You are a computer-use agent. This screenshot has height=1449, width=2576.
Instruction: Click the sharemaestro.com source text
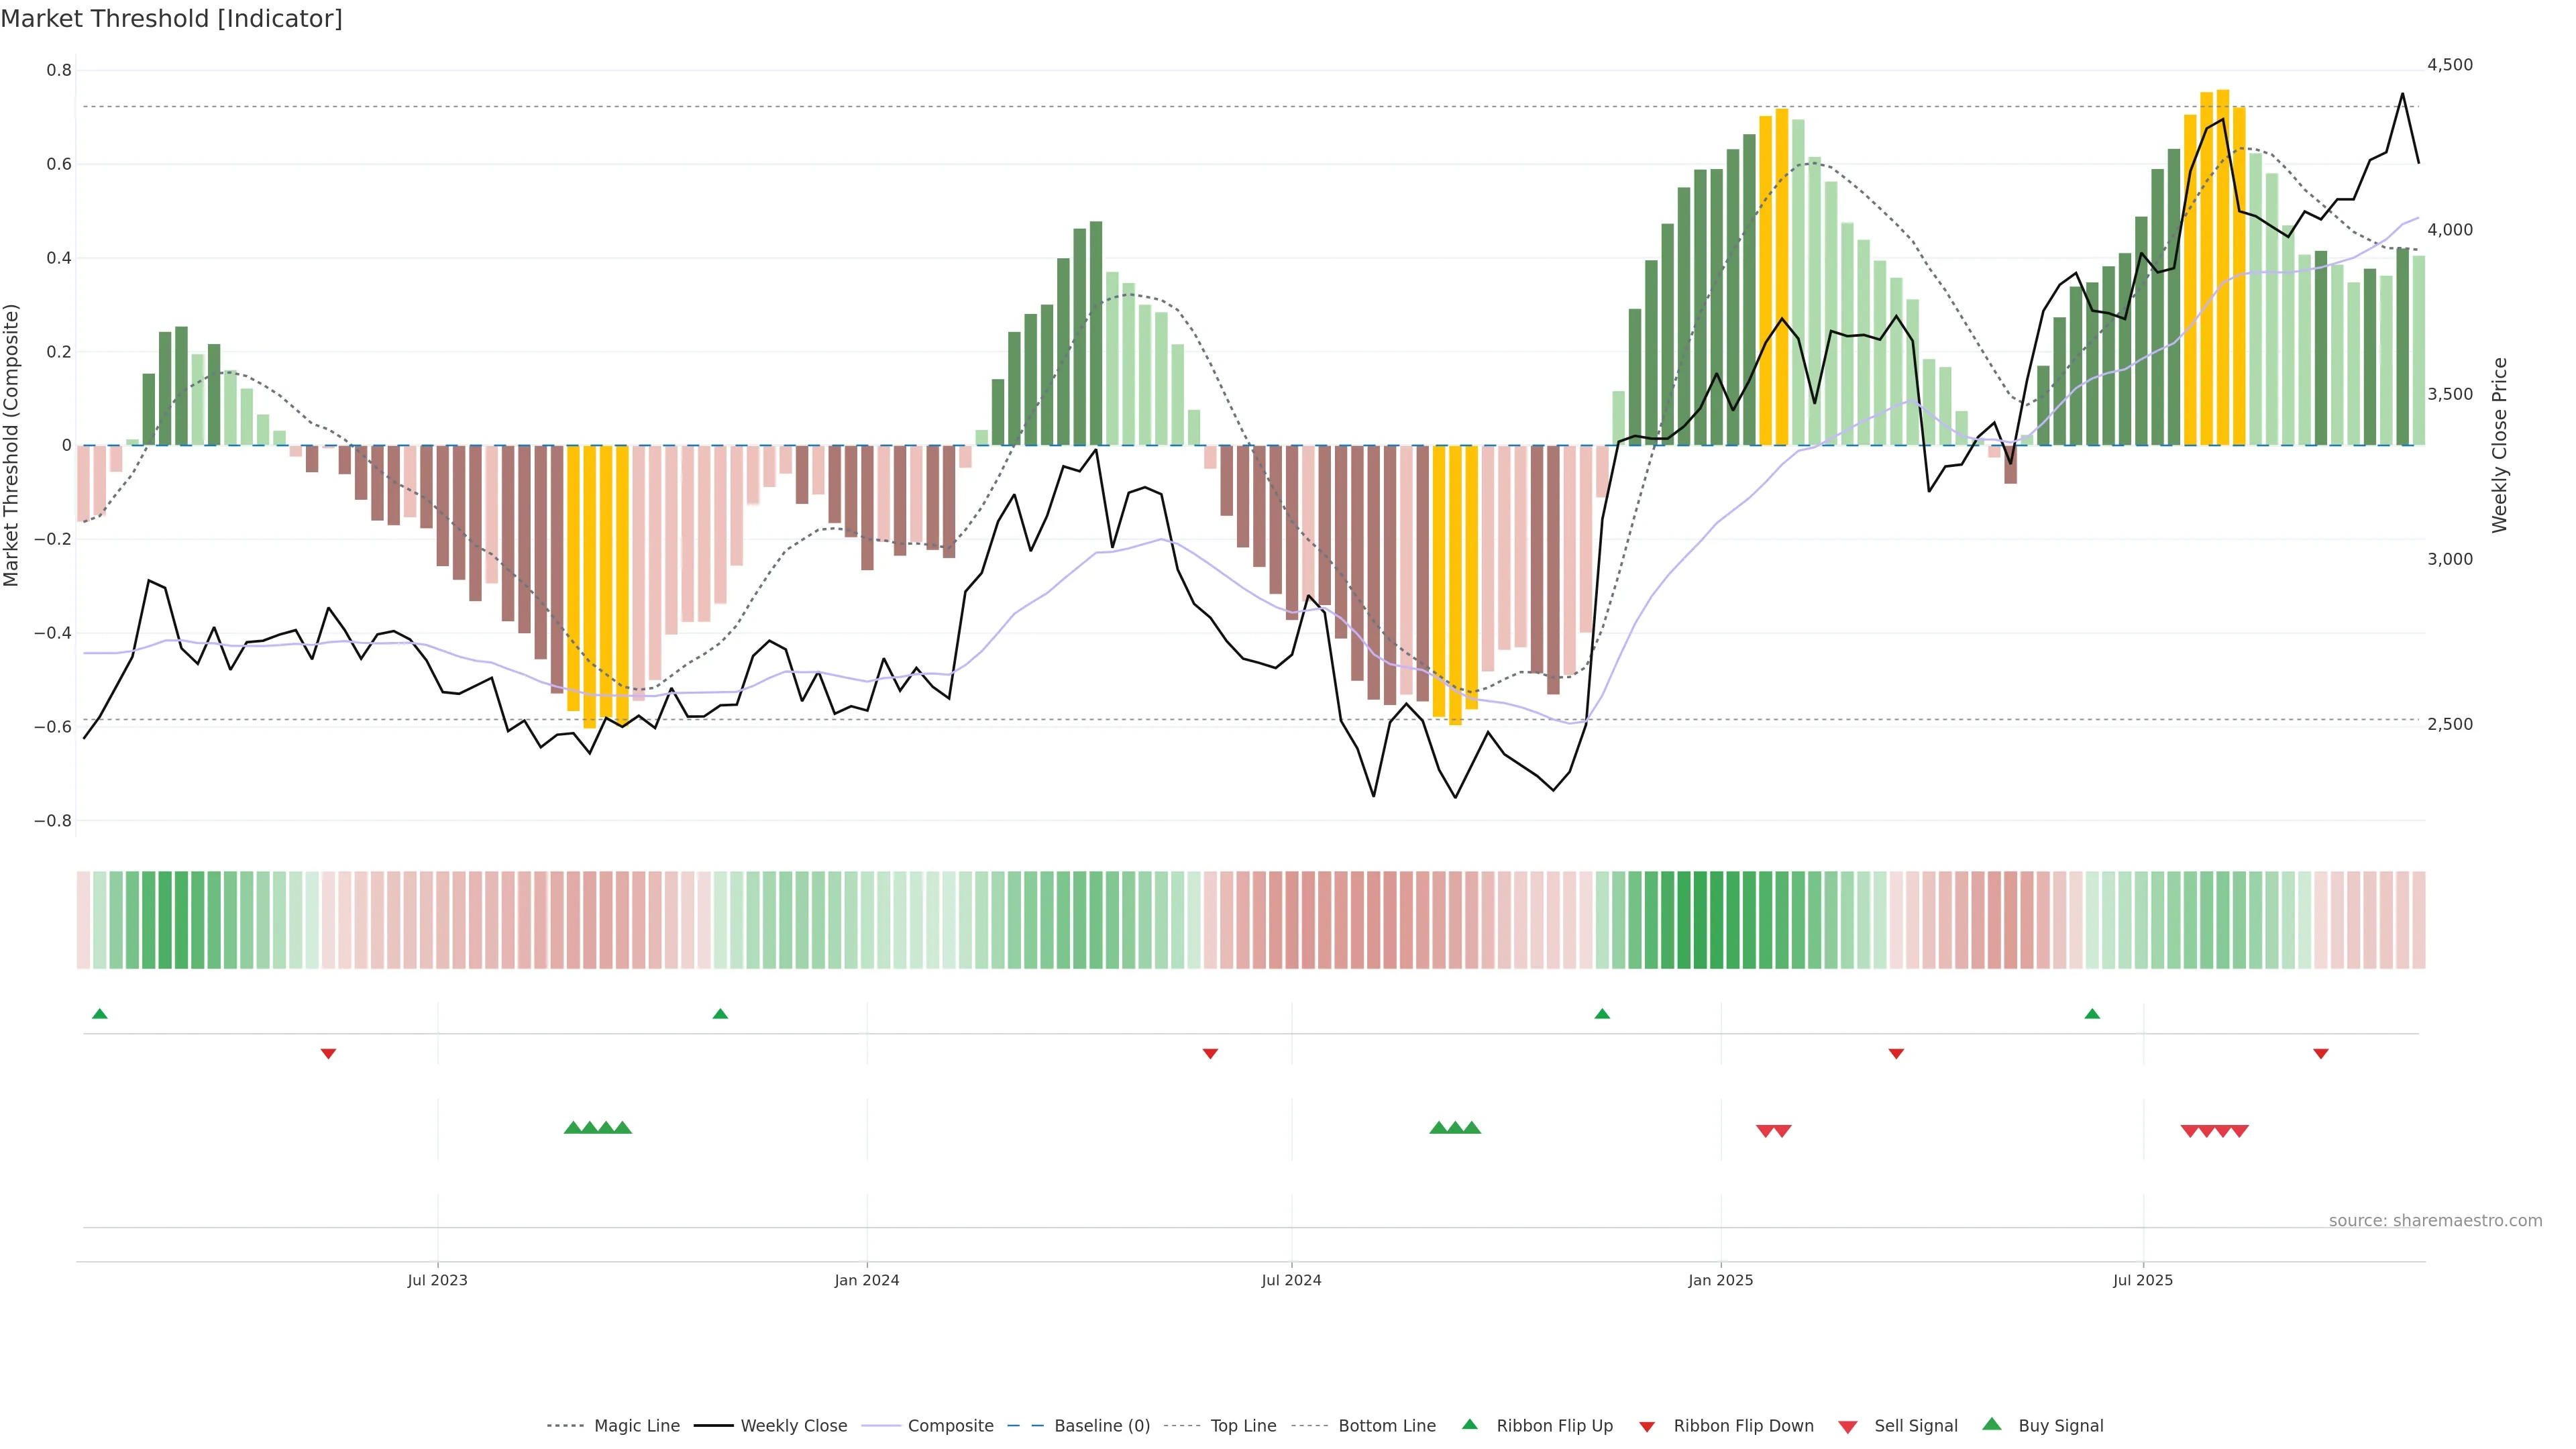2435,1221
